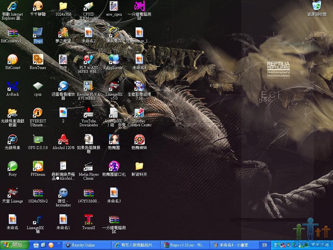Open the 文件 document icon
The width and height of the screenshot is (333, 250).
tap(63, 59)
